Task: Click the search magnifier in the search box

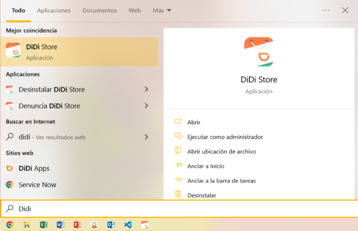Action: tap(9, 208)
